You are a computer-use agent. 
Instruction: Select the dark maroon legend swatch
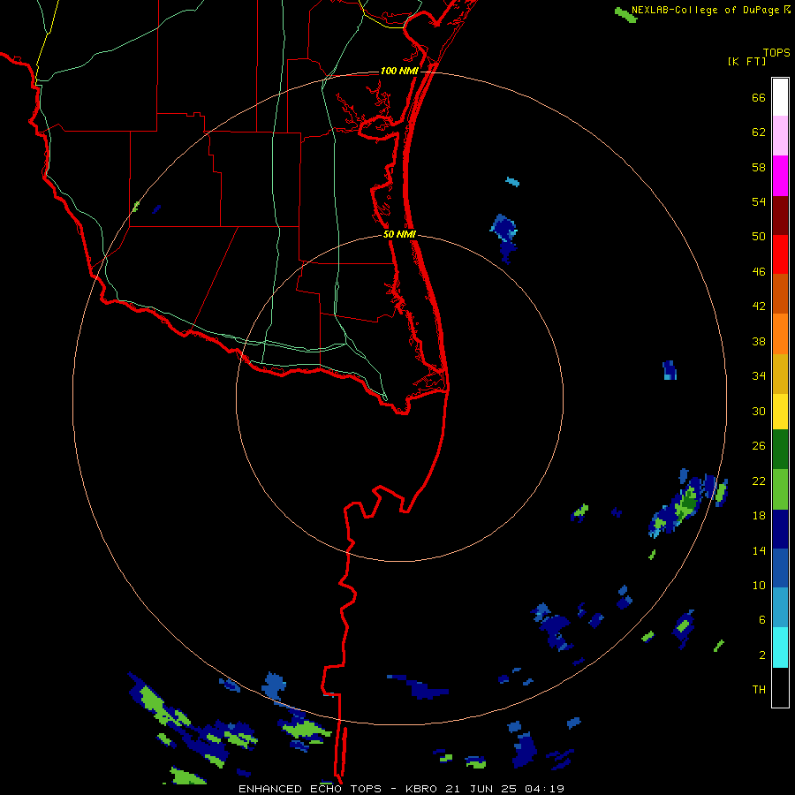click(780, 216)
